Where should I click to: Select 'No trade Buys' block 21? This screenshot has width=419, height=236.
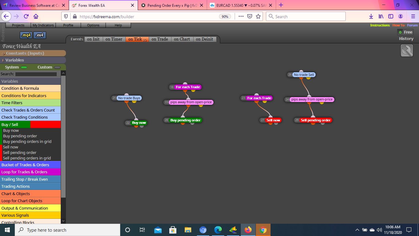pos(129,98)
